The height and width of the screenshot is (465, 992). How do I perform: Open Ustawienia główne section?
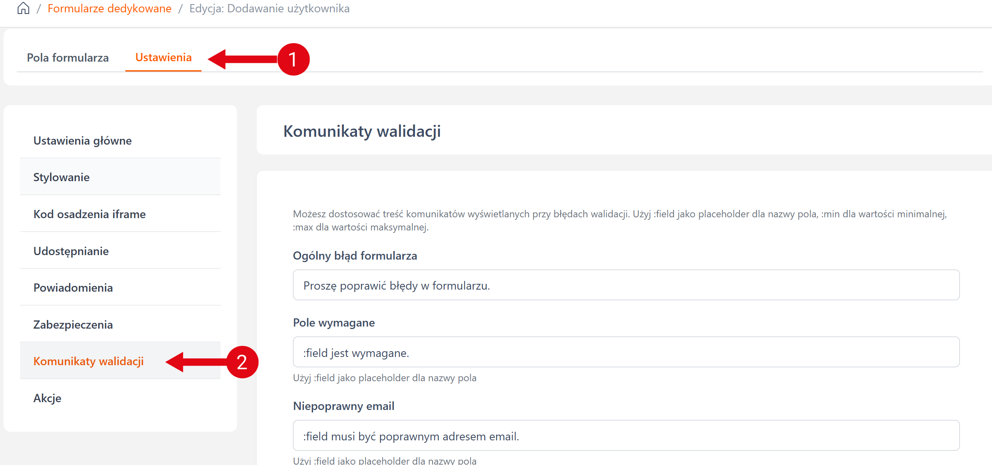tap(83, 140)
